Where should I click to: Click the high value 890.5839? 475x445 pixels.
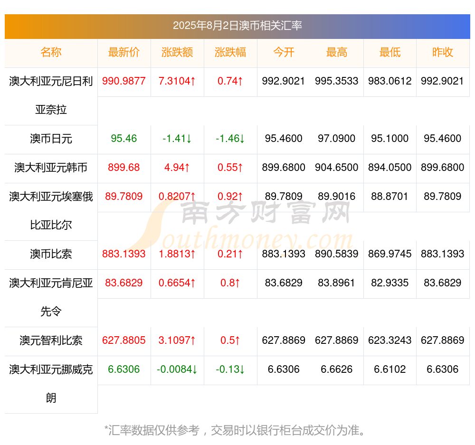[337, 254]
